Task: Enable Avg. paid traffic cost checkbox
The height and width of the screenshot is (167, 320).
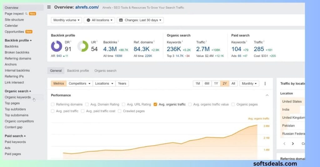Action: point(82,111)
